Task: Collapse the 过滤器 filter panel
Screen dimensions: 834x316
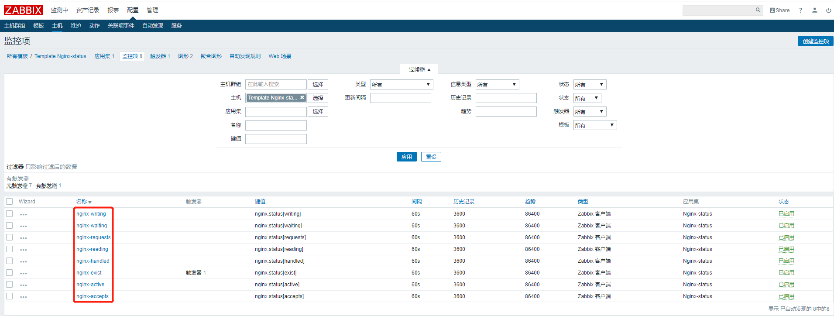Action: pyautogui.click(x=419, y=69)
